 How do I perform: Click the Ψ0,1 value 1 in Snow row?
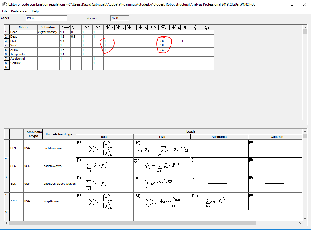point(109,50)
